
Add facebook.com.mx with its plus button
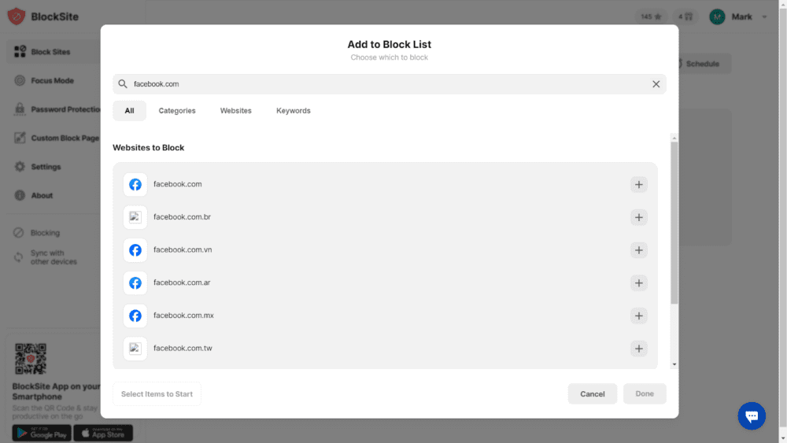[638, 316]
